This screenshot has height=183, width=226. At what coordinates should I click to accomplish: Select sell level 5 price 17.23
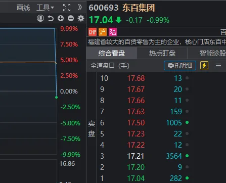(x=136, y=134)
